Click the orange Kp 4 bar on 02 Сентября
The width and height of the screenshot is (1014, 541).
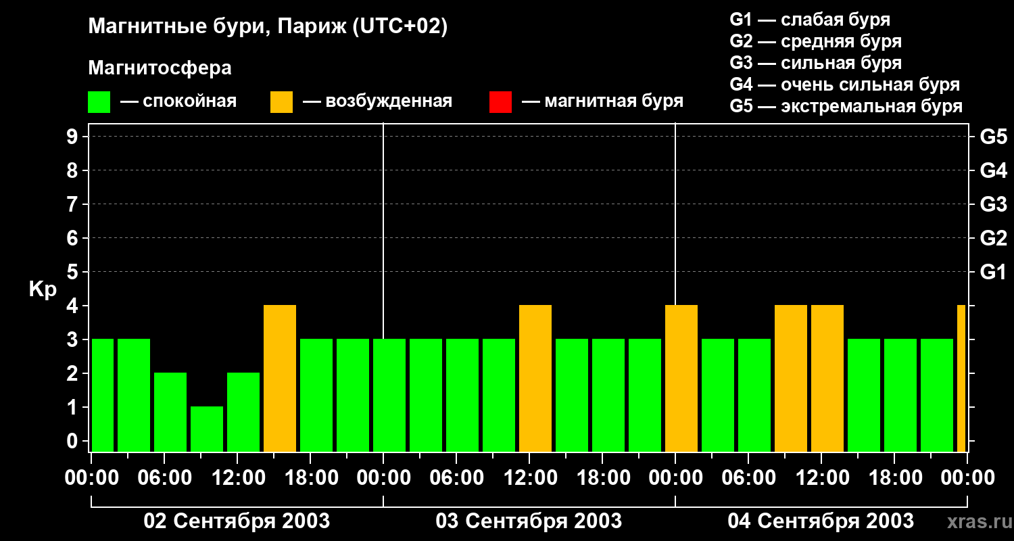point(280,378)
